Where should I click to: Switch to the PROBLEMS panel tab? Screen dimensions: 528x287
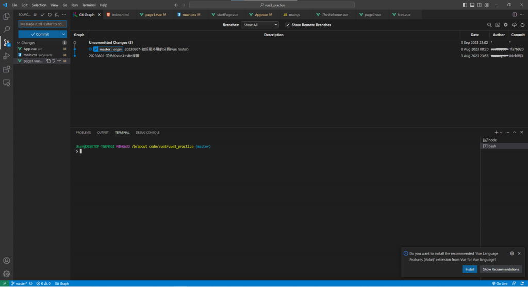point(83,133)
